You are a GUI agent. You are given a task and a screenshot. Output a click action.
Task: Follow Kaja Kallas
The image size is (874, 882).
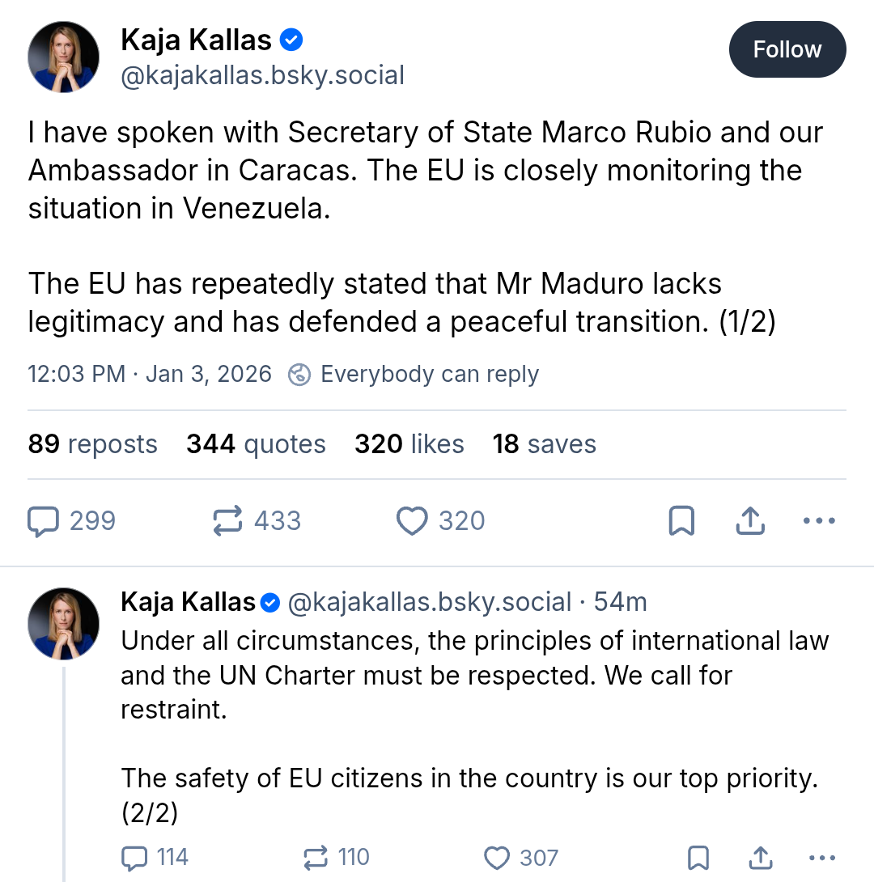787,50
